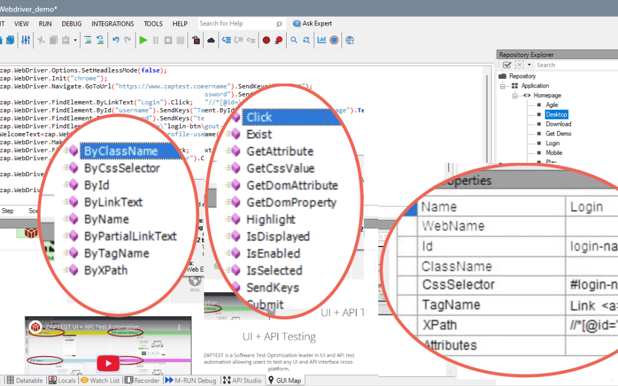Click the round record target icon
The width and height of the screenshot is (618, 386).
(334, 40)
